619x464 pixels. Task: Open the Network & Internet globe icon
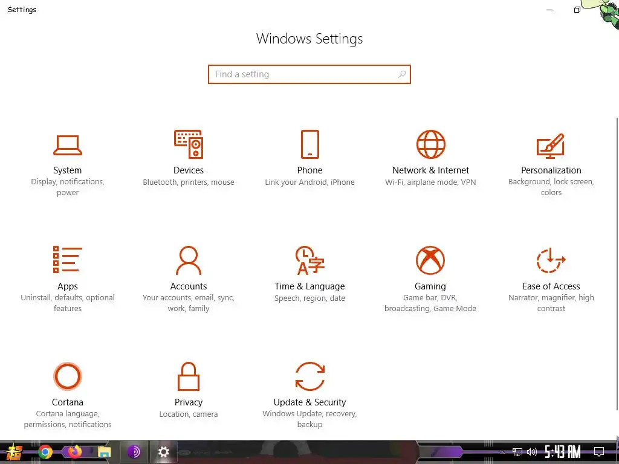[x=430, y=144]
